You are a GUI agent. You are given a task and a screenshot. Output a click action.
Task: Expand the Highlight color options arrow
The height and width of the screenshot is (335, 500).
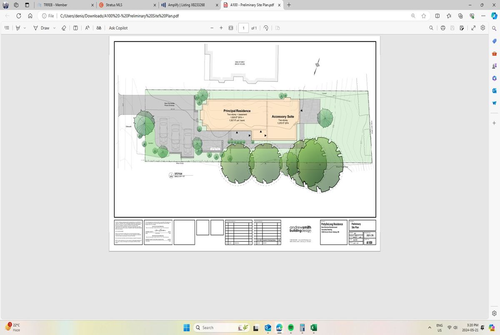[x=25, y=28]
